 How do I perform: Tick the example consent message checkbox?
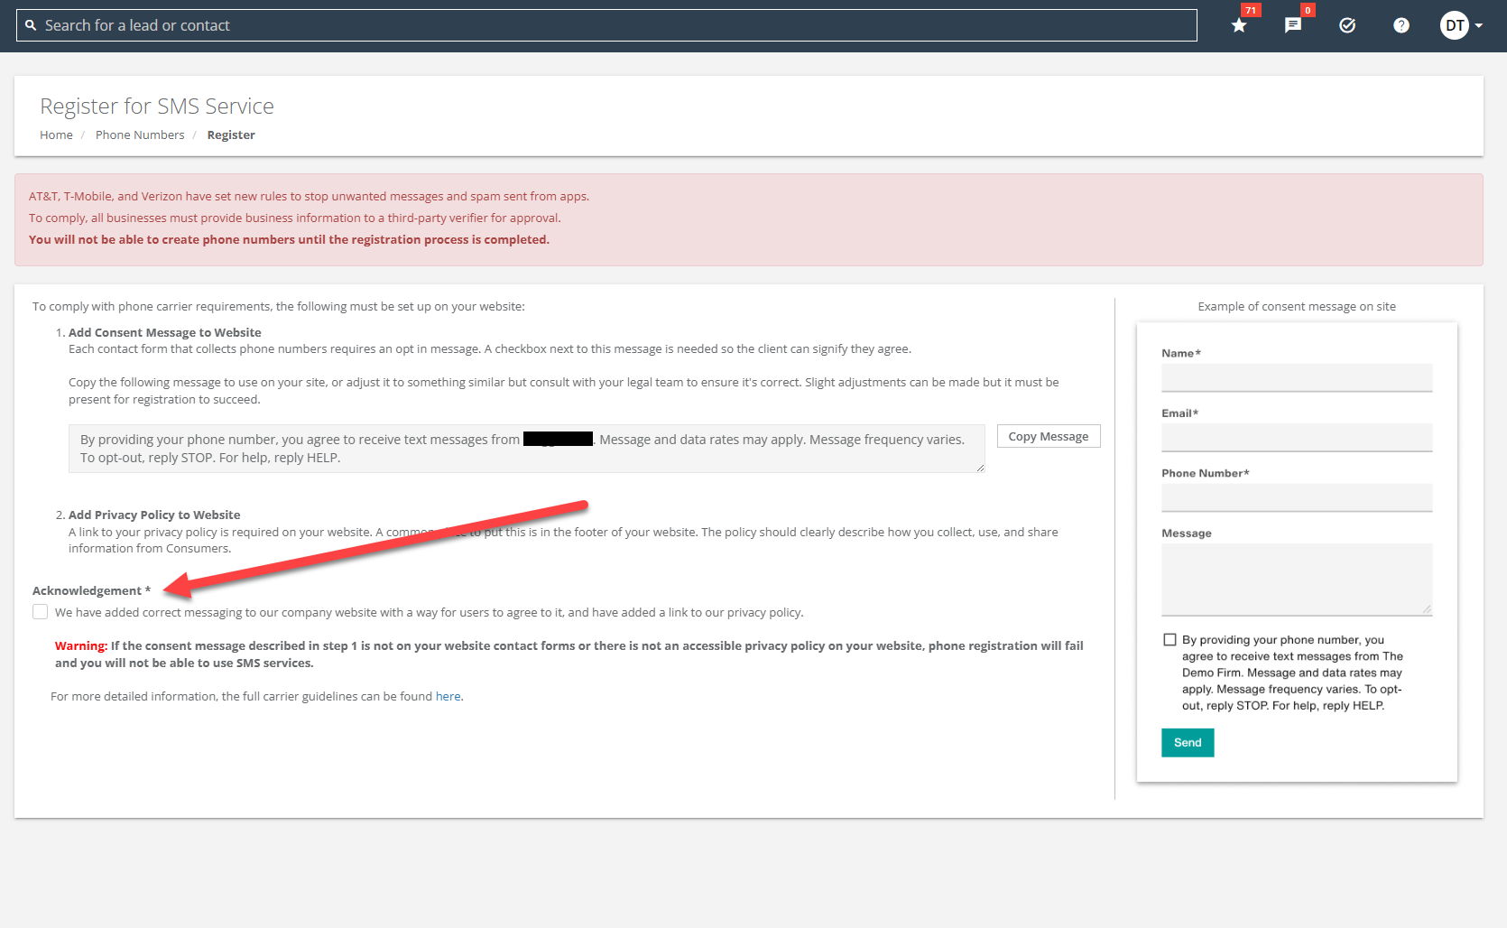pyautogui.click(x=1170, y=640)
